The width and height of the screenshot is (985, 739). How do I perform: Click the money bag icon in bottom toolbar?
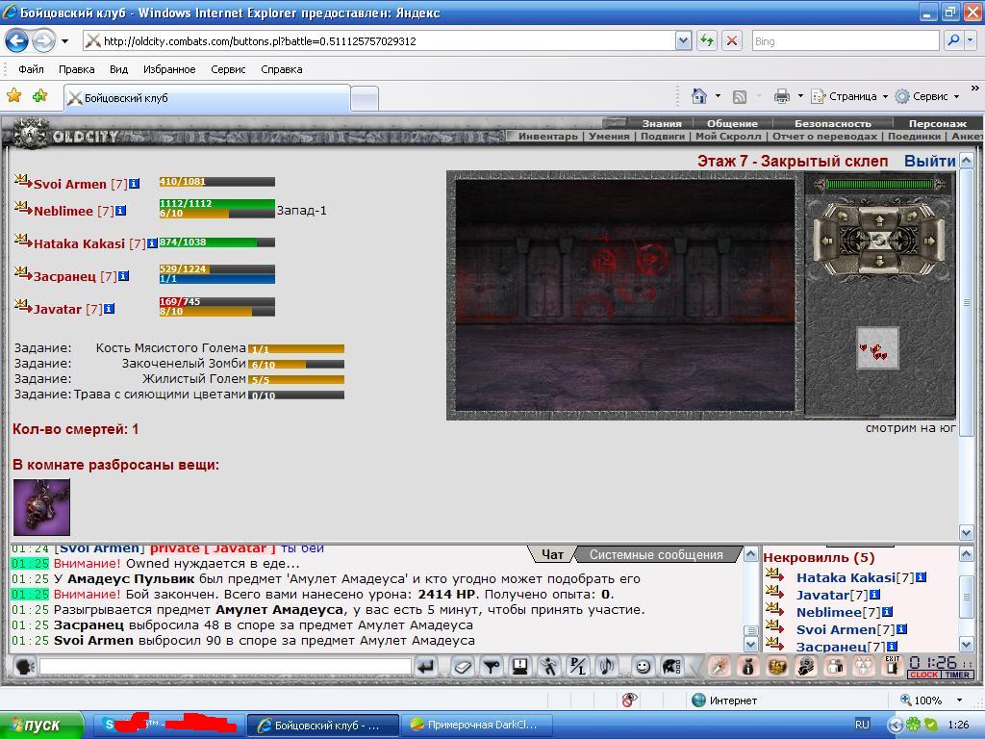click(x=748, y=666)
